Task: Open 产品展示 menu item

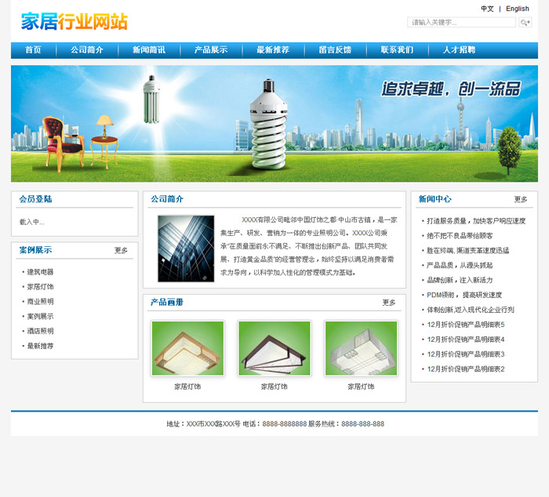Action: tap(211, 50)
